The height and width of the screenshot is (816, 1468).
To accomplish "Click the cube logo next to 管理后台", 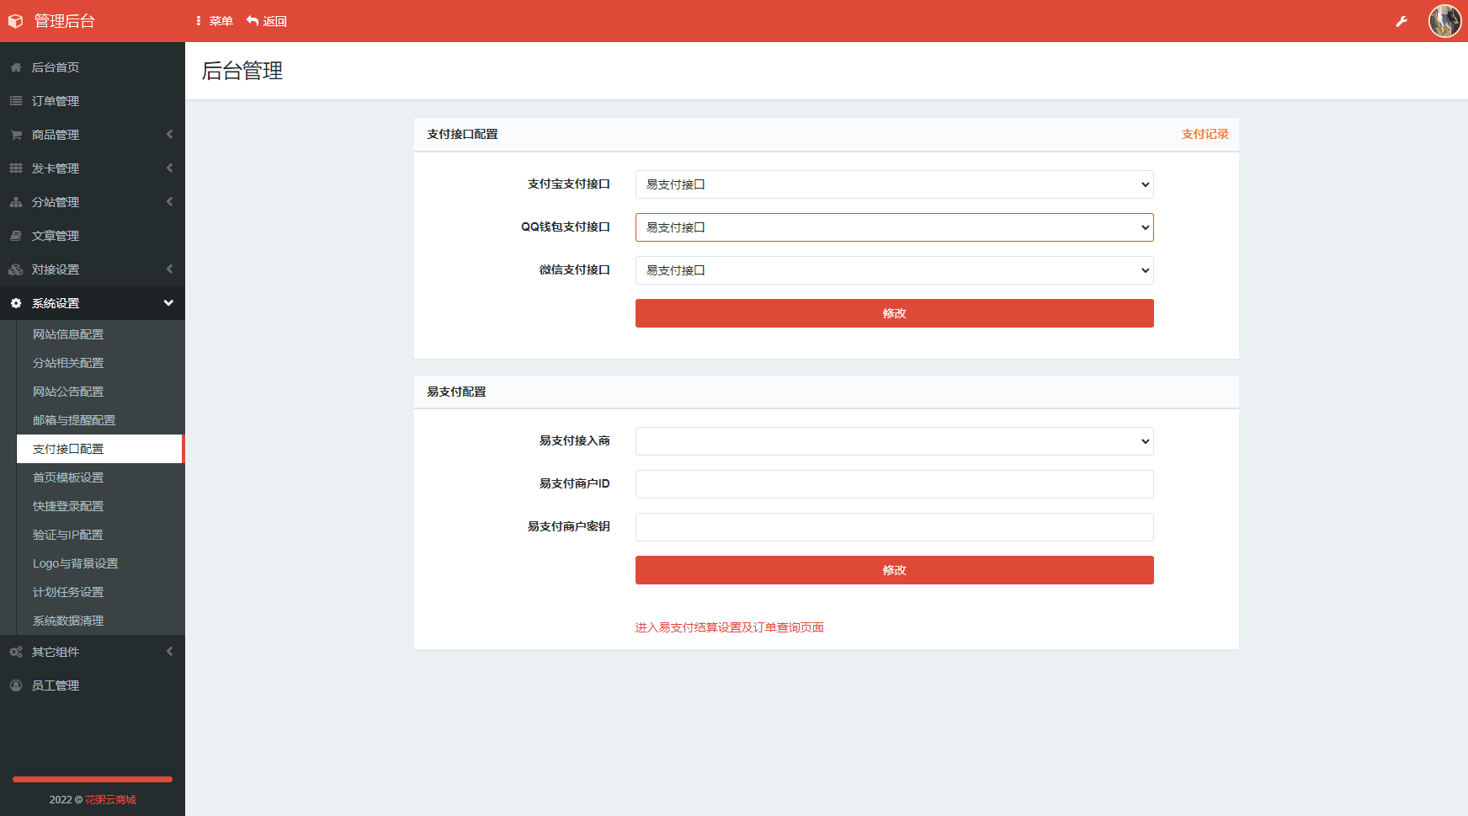I will [15, 21].
